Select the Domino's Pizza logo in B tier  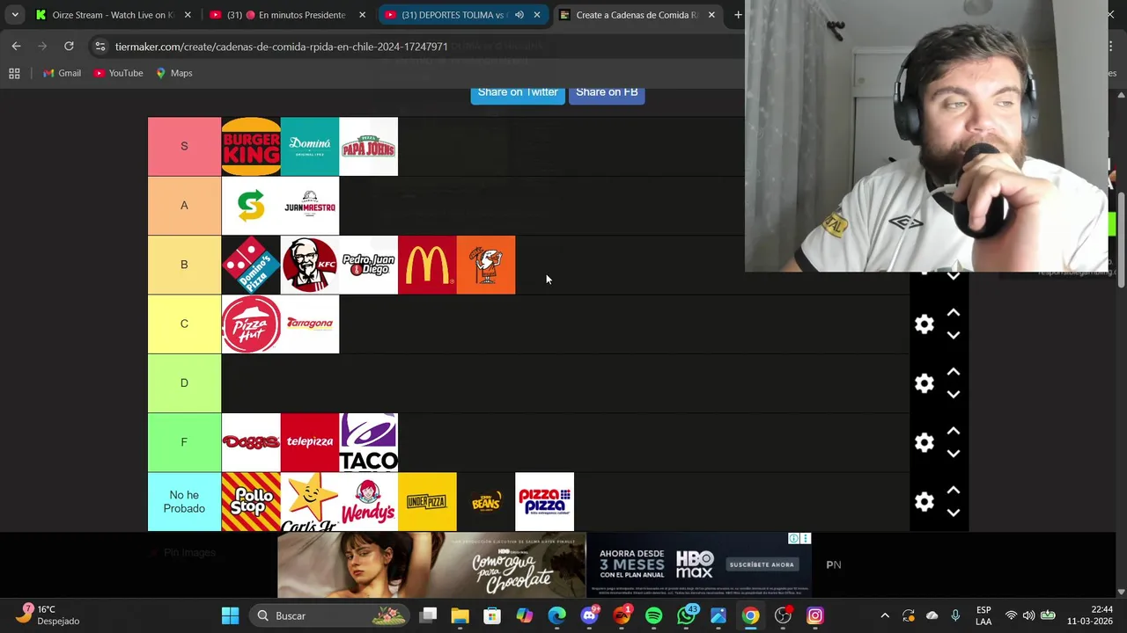pos(251,265)
